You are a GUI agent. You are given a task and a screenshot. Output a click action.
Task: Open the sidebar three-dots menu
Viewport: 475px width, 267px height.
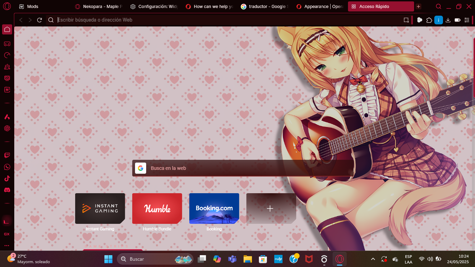coord(7,245)
